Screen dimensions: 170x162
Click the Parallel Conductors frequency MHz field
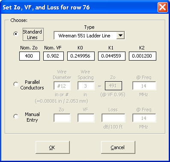tap(144, 86)
